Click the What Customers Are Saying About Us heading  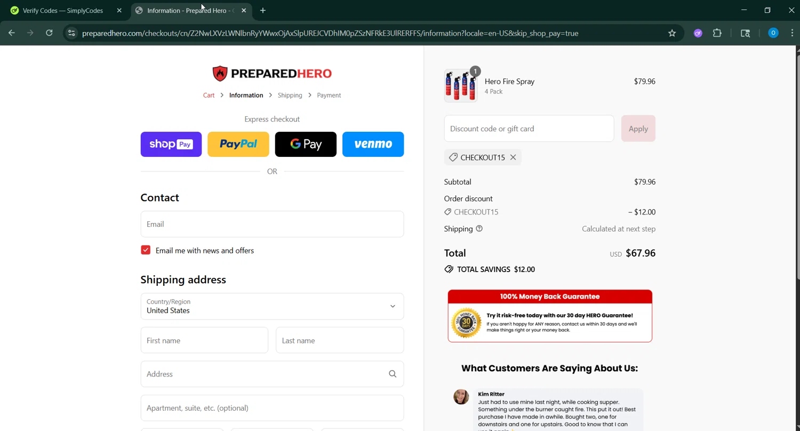point(549,368)
